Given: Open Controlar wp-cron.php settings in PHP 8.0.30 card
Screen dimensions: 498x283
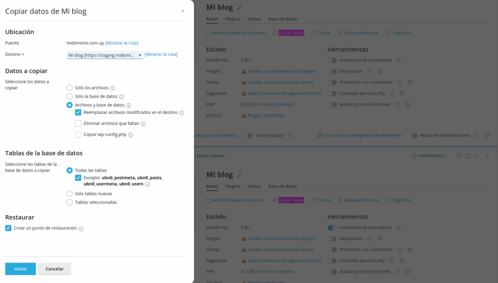Looking at the screenshot, I should tap(402, 94).
